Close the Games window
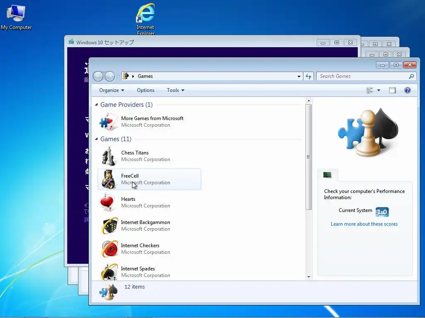The height and width of the screenshot is (318, 425). pyautogui.click(x=410, y=65)
